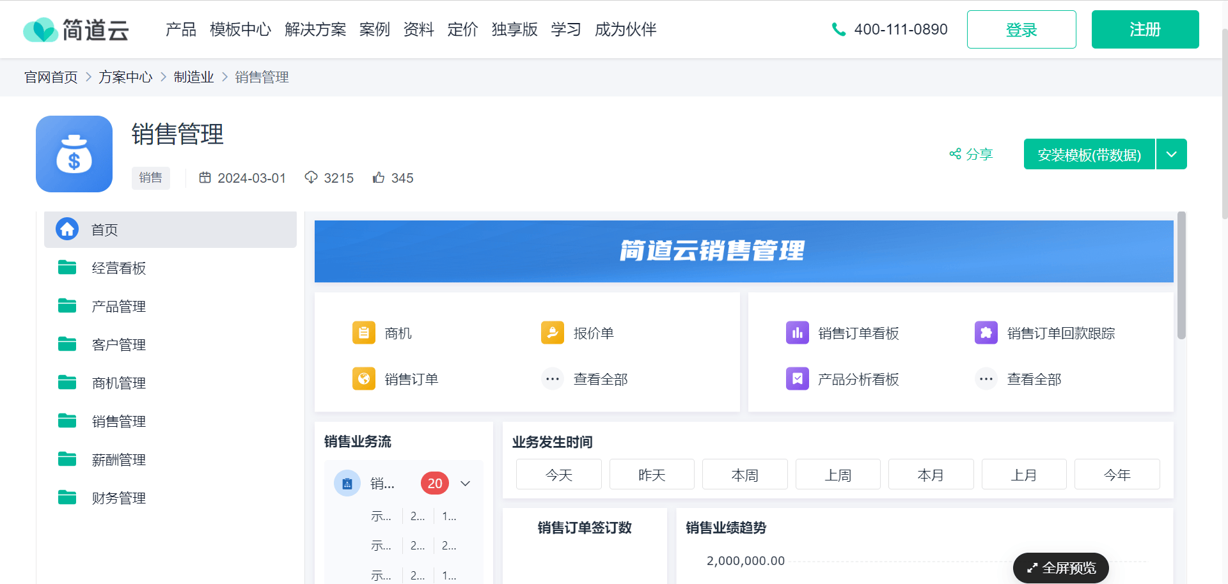The image size is (1228, 584).
Task: Open the 解决方案 menu item
Action: [x=315, y=29]
